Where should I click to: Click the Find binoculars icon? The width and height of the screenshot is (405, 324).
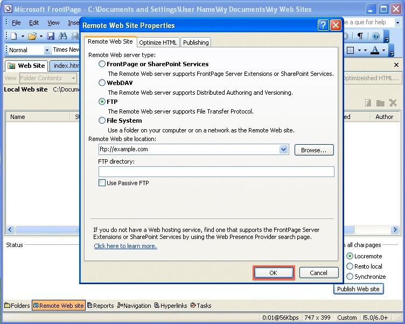click(x=62, y=36)
